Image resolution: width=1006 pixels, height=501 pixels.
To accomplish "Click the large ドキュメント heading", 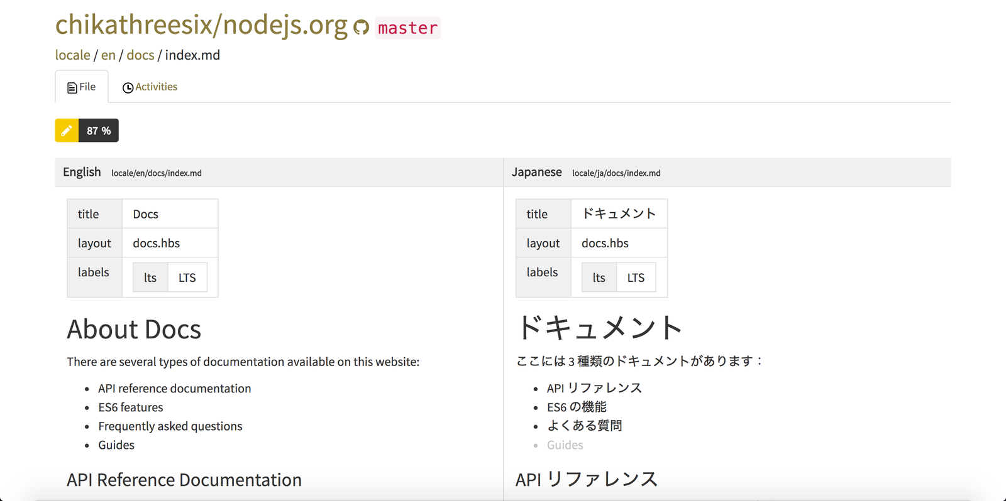I will tap(599, 328).
